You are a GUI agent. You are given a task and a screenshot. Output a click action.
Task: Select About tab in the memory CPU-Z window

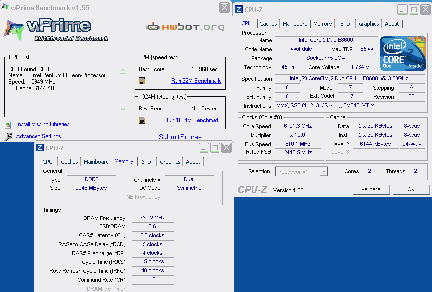pos(193,162)
